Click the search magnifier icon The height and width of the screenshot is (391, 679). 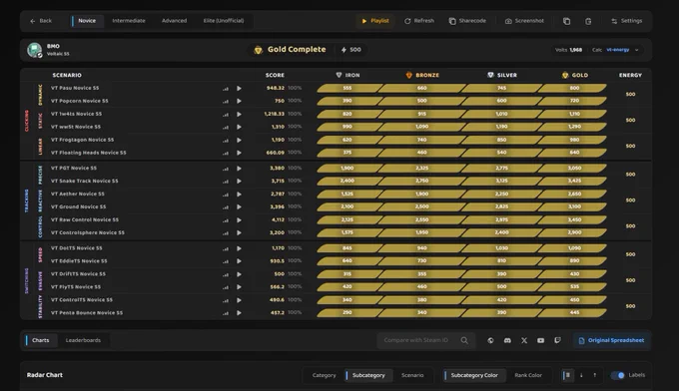click(x=464, y=340)
